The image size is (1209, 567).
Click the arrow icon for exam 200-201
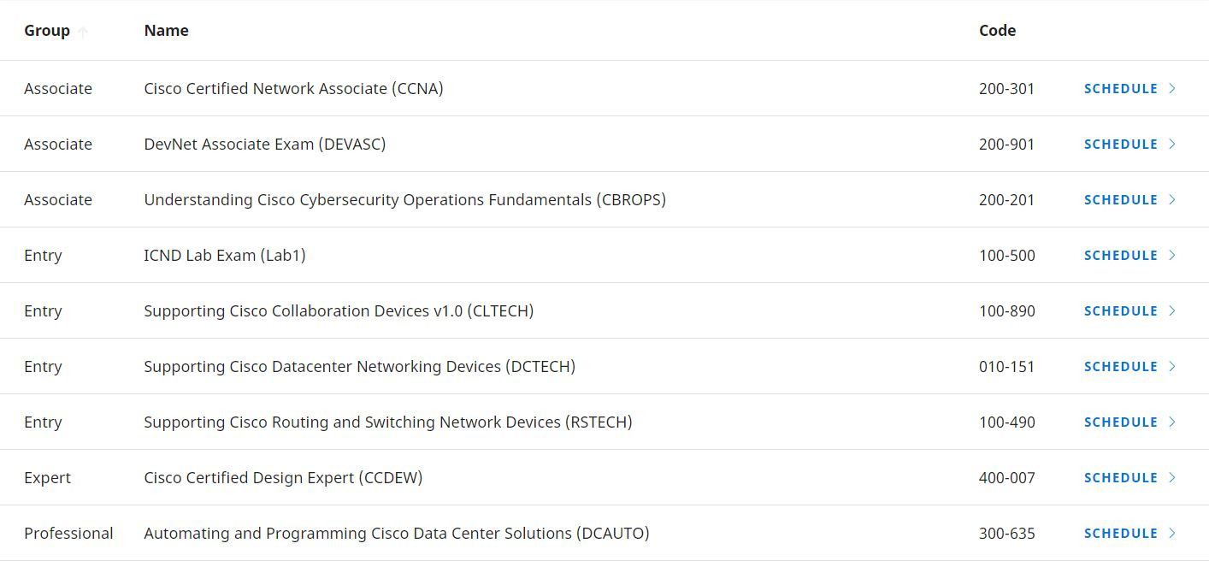click(x=1172, y=199)
